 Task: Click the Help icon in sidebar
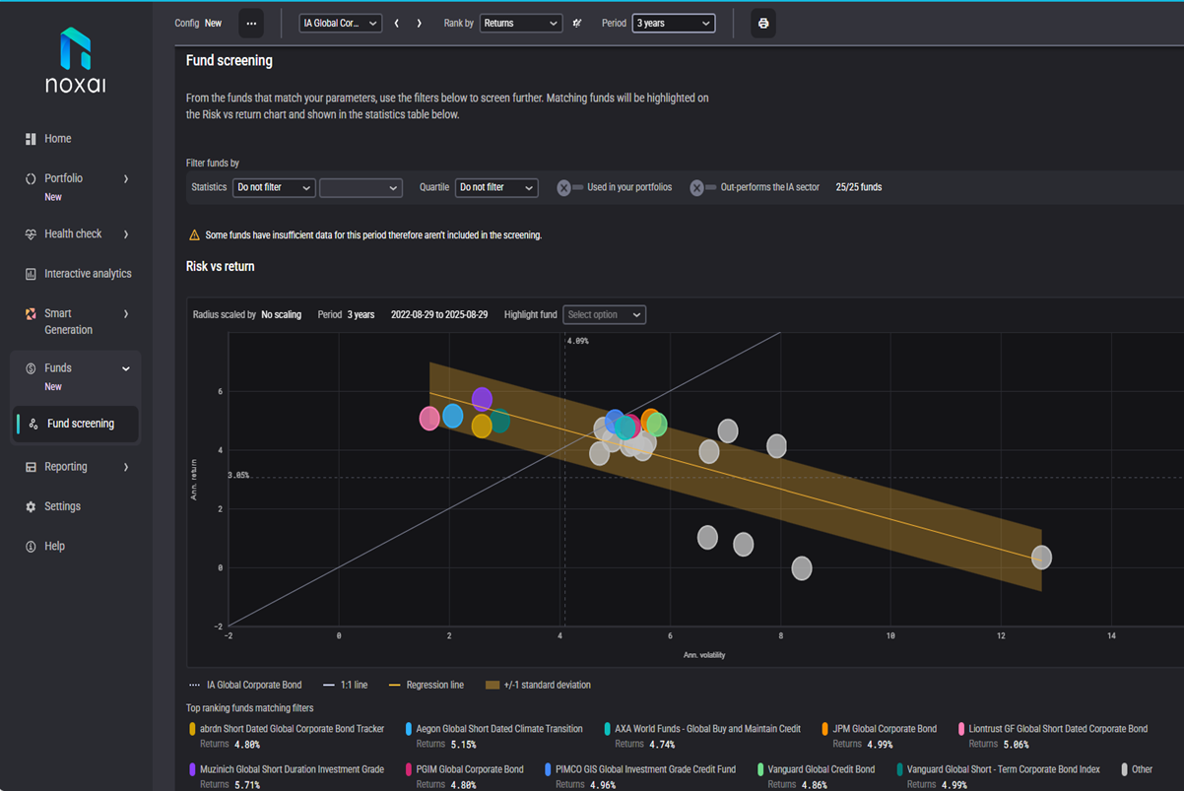coord(31,546)
